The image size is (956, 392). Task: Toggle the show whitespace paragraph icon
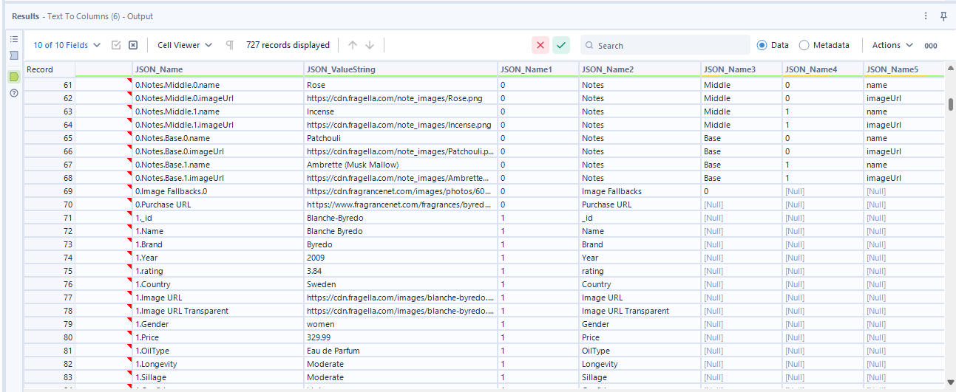pos(230,45)
